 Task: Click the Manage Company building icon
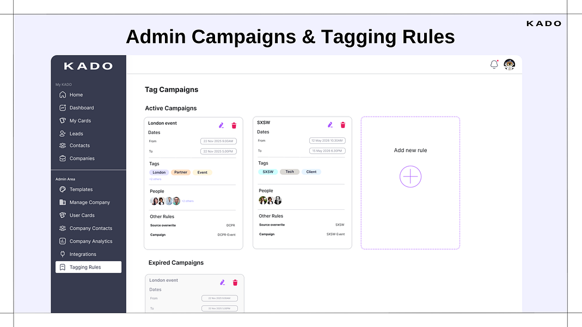click(x=63, y=202)
